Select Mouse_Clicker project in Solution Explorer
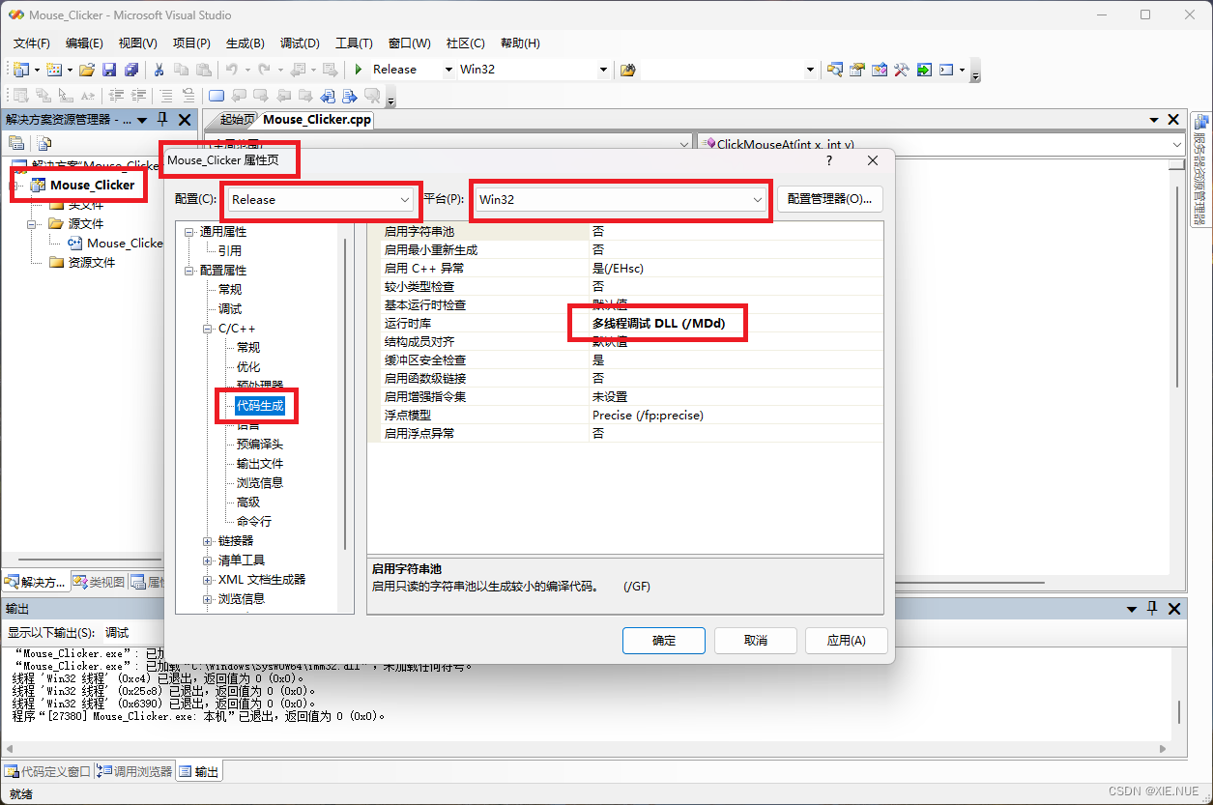The height and width of the screenshot is (805, 1213). pyautogui.click(x=92, y=185)
